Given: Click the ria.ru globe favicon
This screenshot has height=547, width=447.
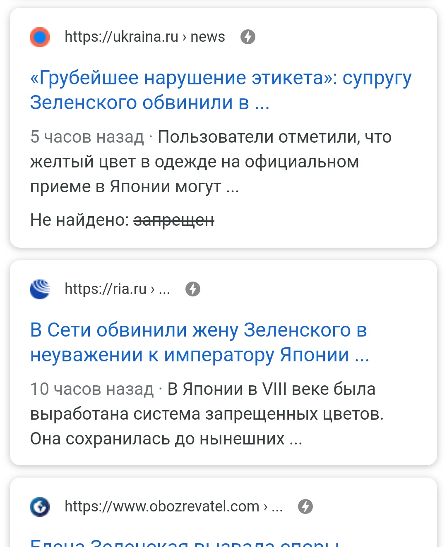Looking at the screenshot, I should (40, 289).
